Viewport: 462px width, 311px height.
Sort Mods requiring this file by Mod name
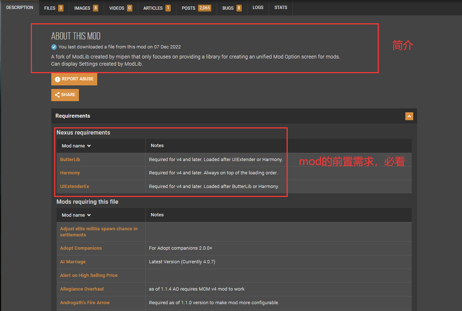tap(76, 215)
